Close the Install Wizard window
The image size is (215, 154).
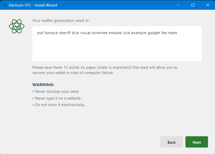(208, 5)
